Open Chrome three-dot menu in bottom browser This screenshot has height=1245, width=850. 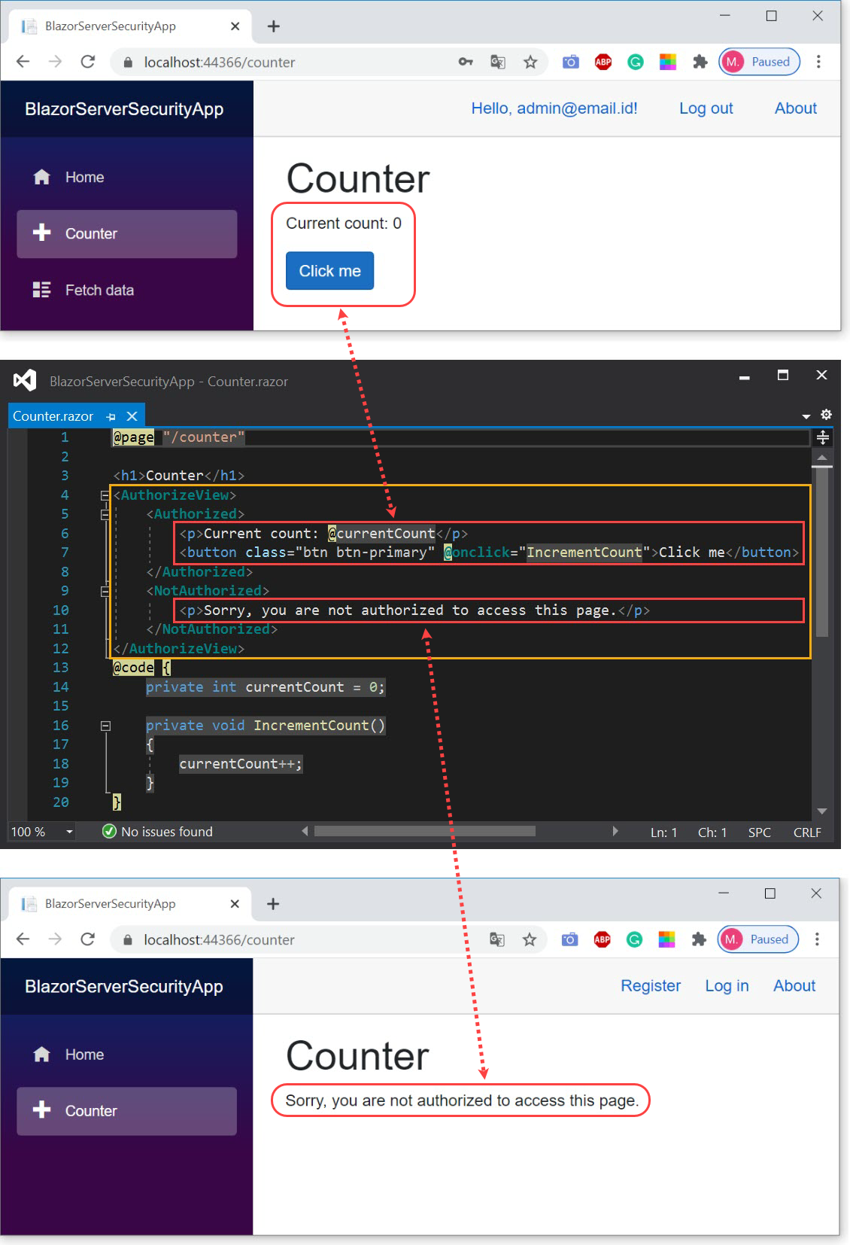[x=817, y=939]
